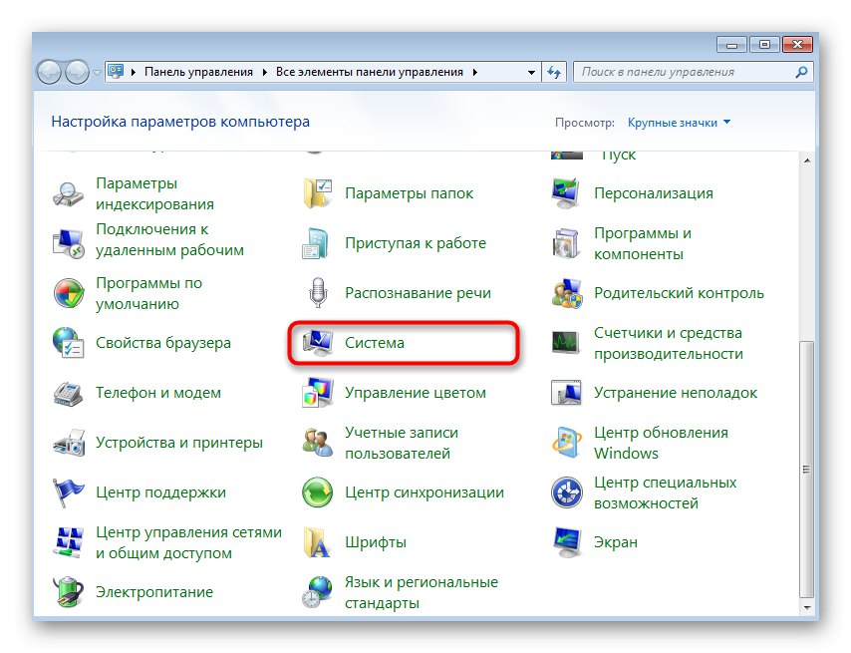
Task: Open the Шрифты folder icon
Action: click(318, 542)
